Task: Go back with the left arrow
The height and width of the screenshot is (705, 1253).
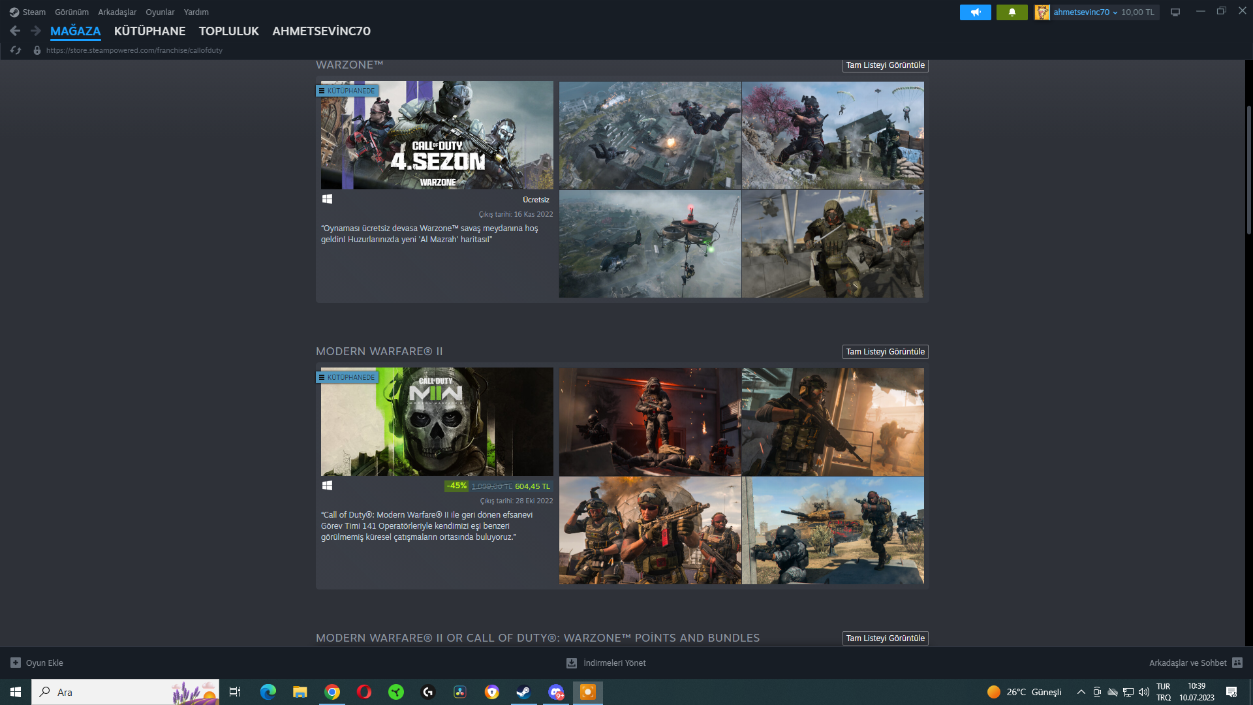Action: [15, 31]
